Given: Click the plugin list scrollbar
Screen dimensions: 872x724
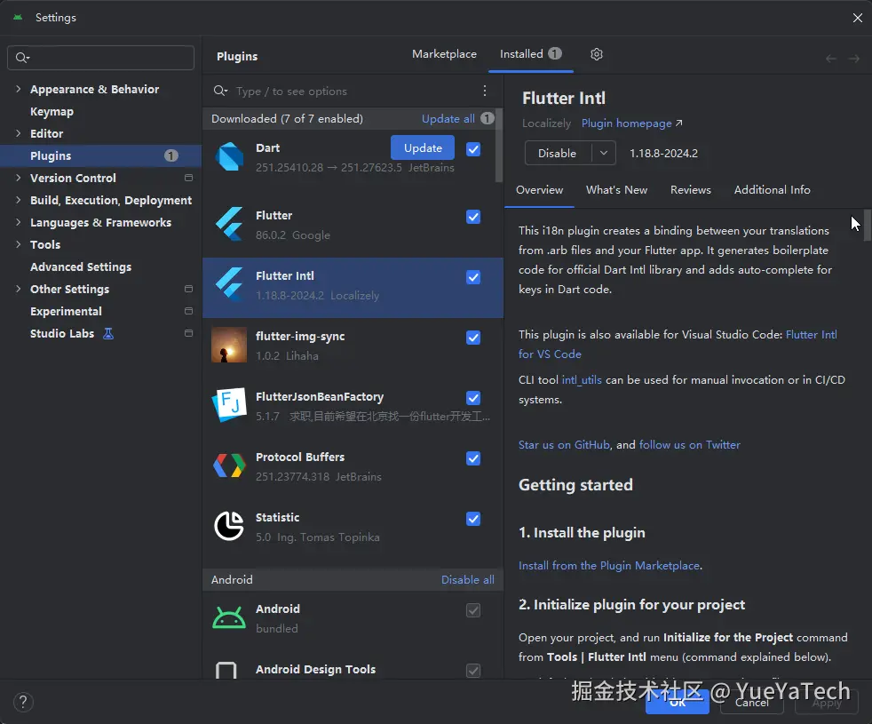Looking at the screenshot, I should pyautogui.click(x=499, y=145).
